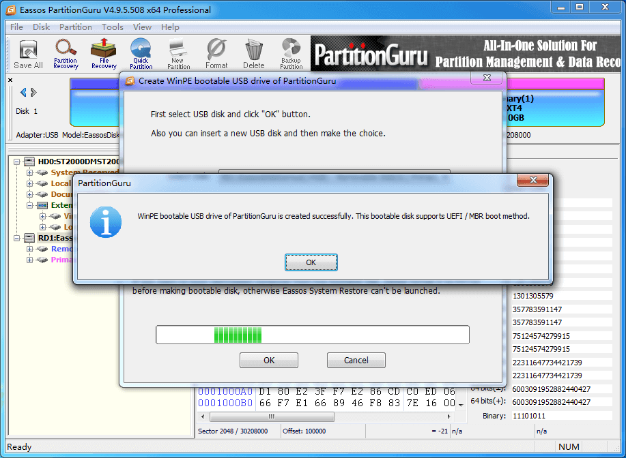Screen dimensions: 626x458
Task: Click the NUM indicator in status bar
Action: coord(569,446)
